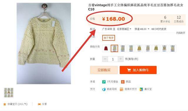Choose the last color thumbnail option
This screenshot has height=111, width=188.
172,48
